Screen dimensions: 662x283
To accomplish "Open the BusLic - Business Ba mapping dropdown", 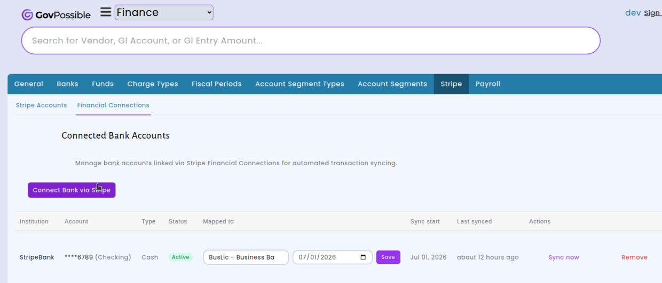I will [x=246, y=257].
